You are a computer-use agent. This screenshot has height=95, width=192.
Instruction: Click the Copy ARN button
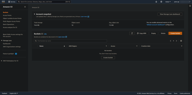(x=142, y=33)
